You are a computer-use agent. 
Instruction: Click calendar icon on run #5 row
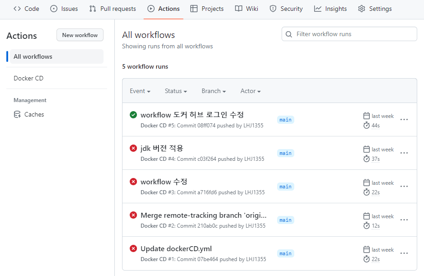tap(367, 116)
